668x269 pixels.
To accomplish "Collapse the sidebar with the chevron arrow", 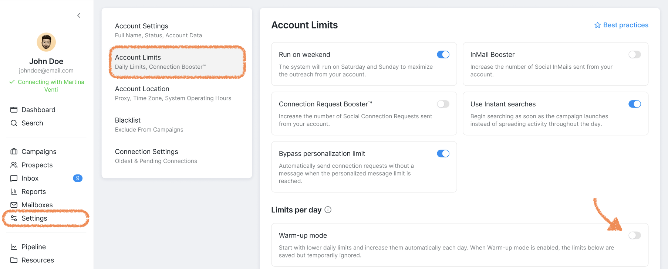I will point(79,16).
